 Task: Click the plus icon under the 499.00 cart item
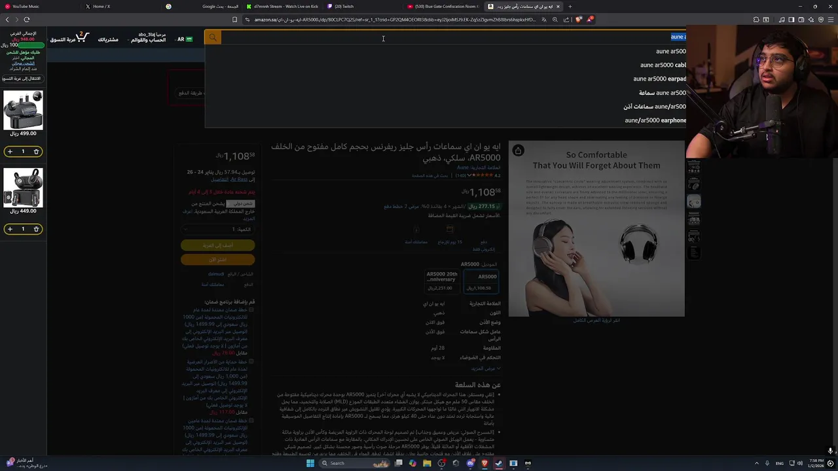point(10,151)
